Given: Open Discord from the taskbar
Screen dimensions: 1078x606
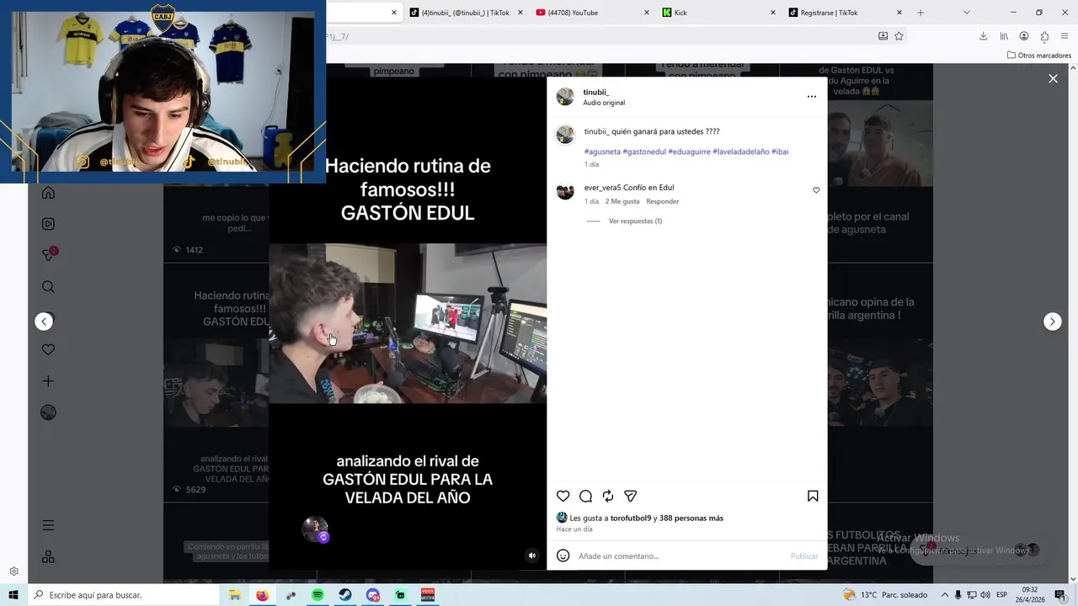Looking at the screenshot, I should [373, 595].
